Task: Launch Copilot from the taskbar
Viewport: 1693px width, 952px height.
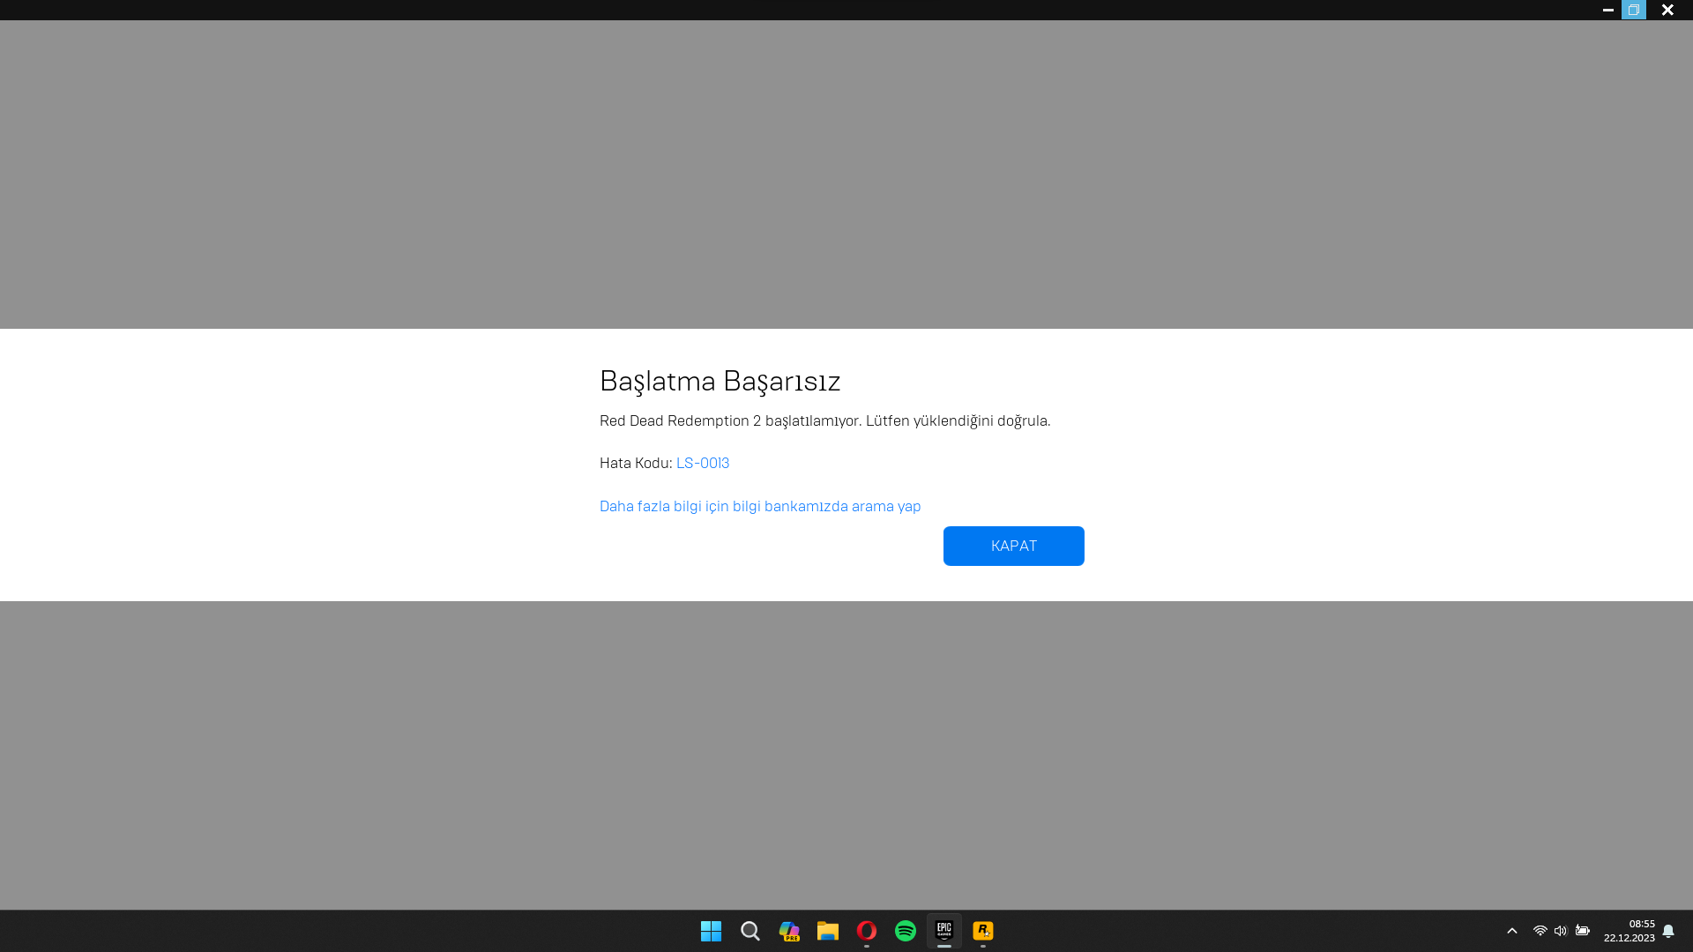Action: [788, 931]
